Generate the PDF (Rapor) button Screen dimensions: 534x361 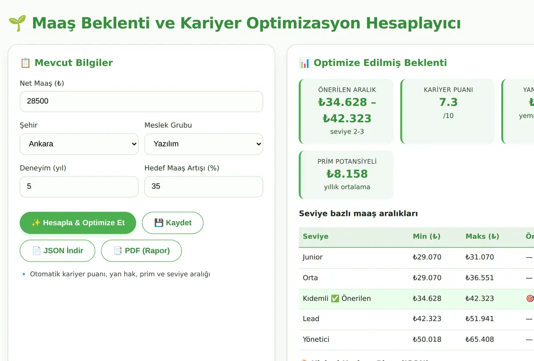[x=142, y=251]
